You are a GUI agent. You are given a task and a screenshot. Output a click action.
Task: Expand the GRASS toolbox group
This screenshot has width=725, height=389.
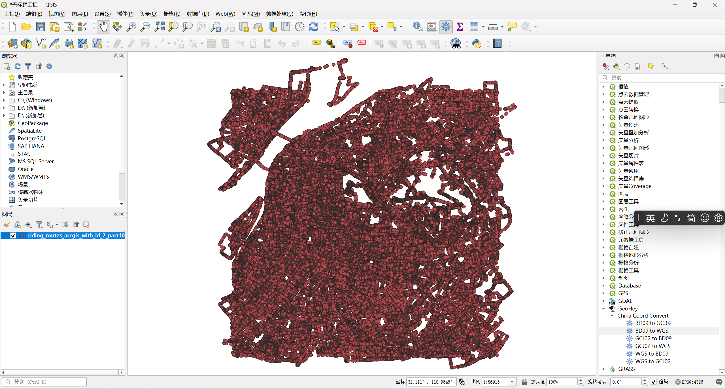click(x=603, y=369)
